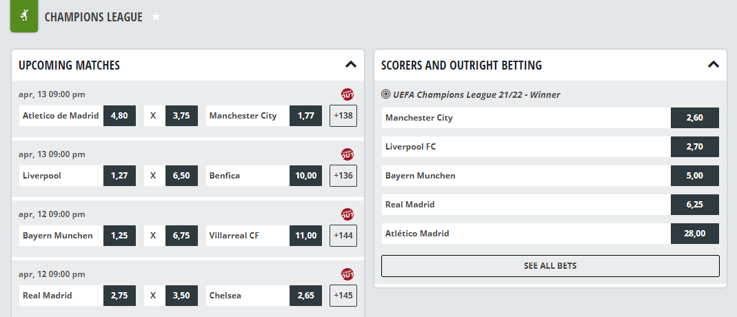Open the Champions League heading link
Viewport: 737px width, 317px height.
pos(94,17)
